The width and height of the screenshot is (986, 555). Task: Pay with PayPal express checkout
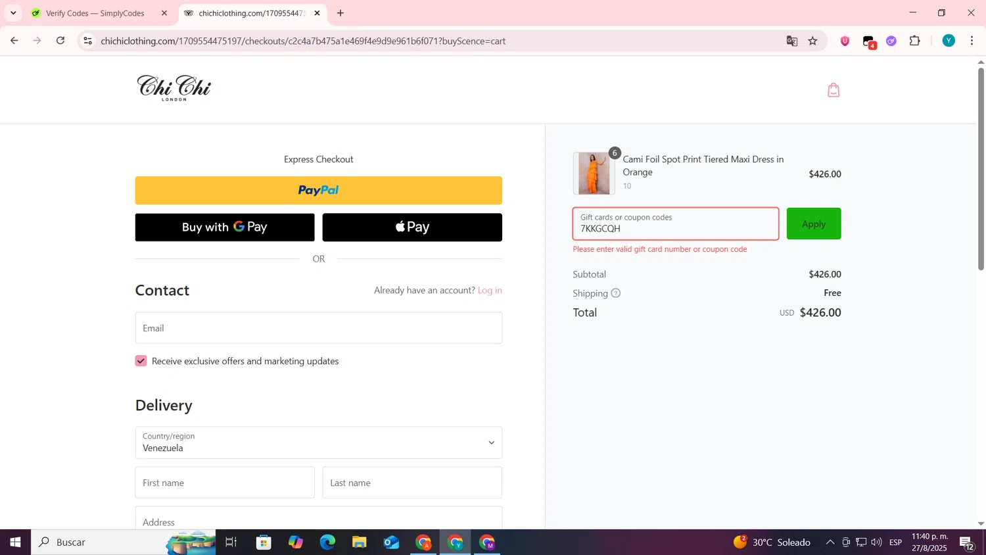pos(319,190)
